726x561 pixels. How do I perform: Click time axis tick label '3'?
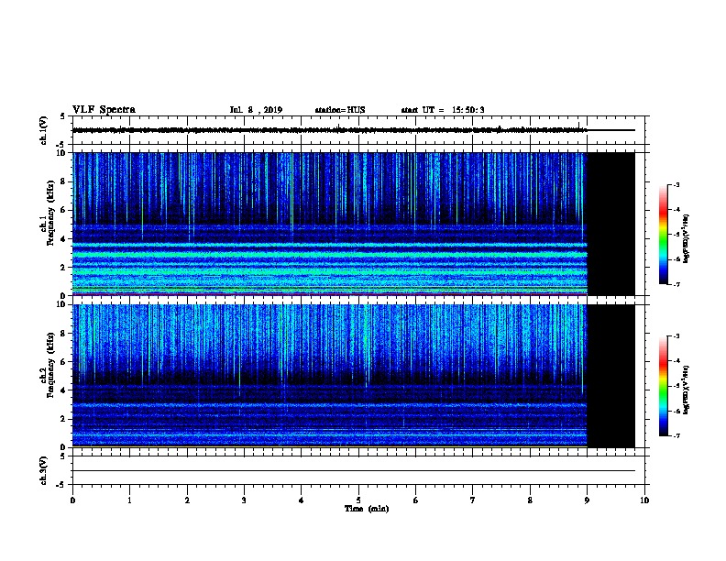[244, 500]
